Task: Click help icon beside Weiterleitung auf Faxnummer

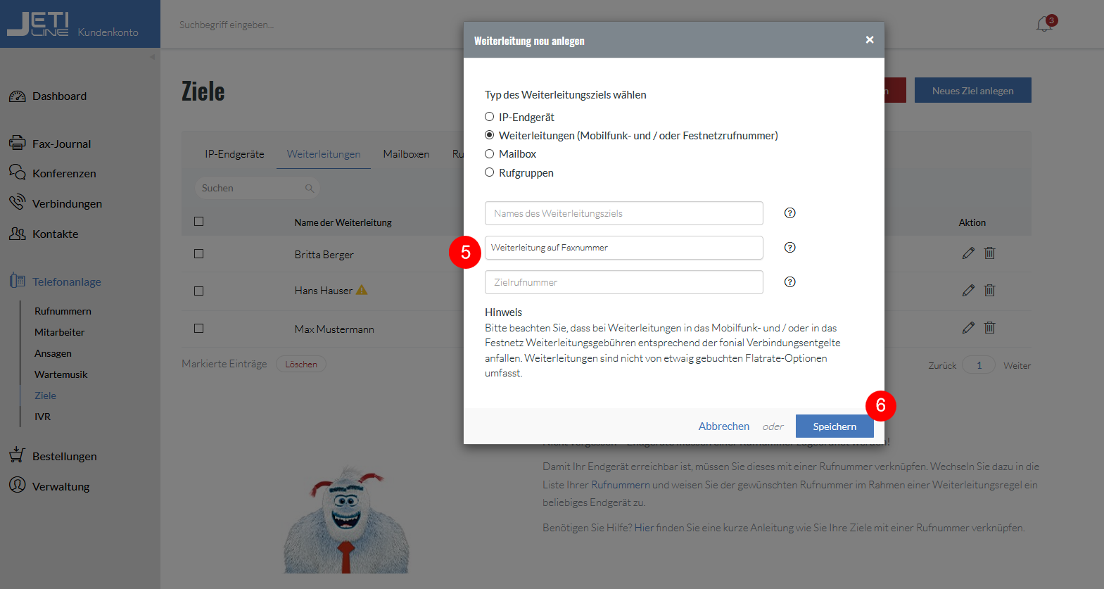Action: click(789, 248)
